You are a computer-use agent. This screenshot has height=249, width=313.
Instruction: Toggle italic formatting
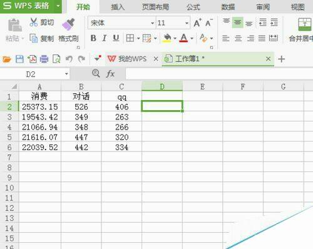coord(105,38)
